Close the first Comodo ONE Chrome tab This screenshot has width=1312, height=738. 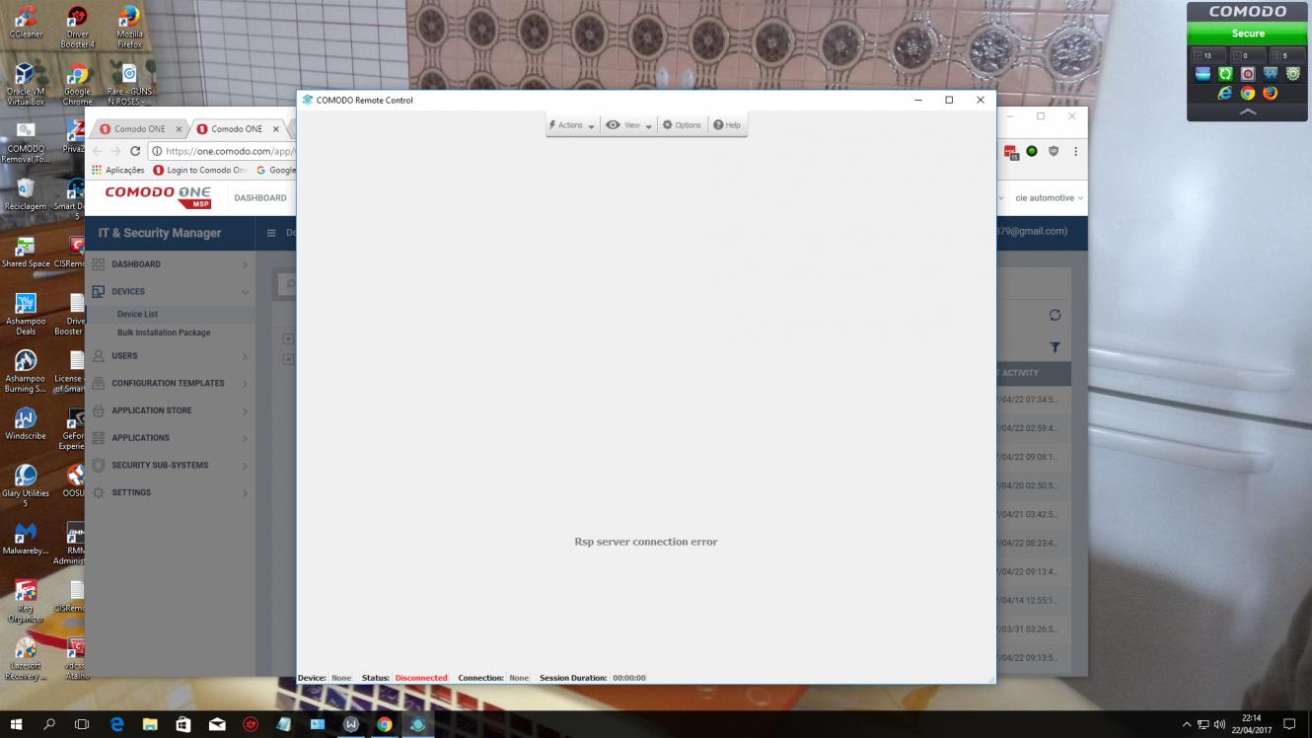click(180, 129)
